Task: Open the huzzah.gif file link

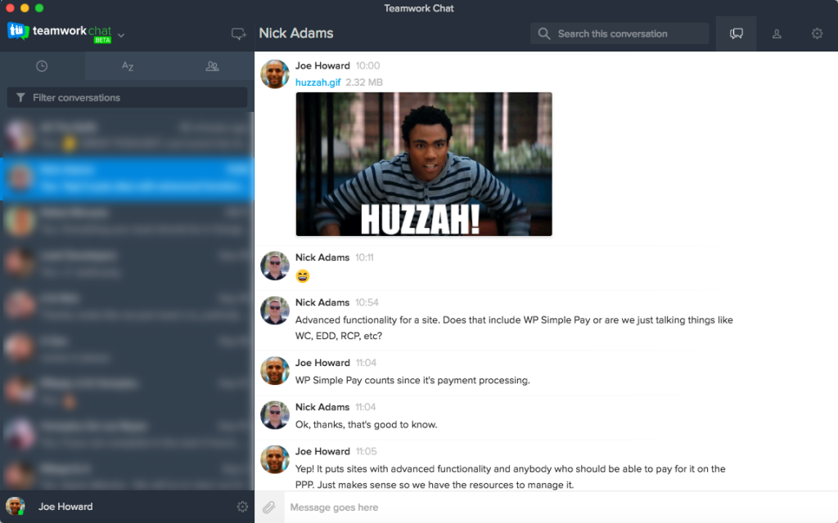Action: [x=318, y=83]
